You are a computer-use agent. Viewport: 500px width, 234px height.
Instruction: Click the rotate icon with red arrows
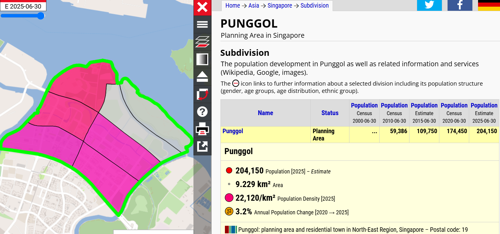[x=202, y=94]
